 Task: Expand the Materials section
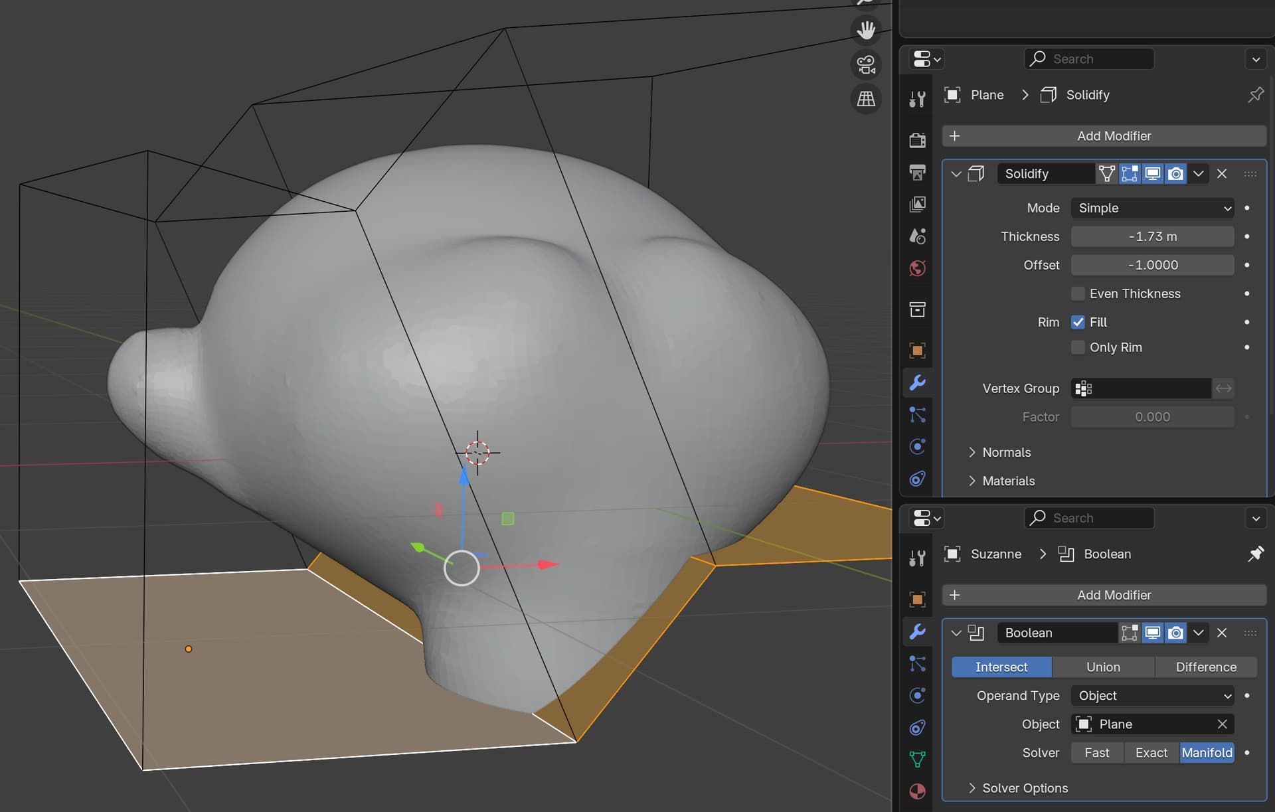(x=1002, y=481)
